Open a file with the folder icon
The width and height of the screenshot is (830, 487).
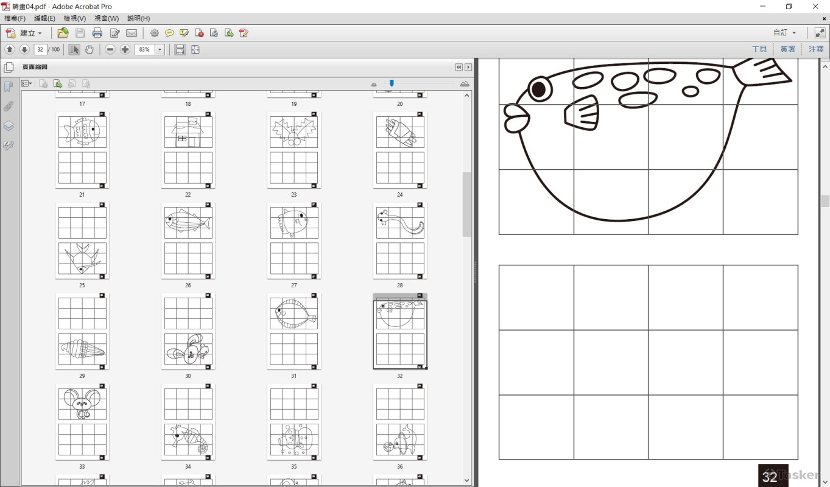tap(63, 33)
